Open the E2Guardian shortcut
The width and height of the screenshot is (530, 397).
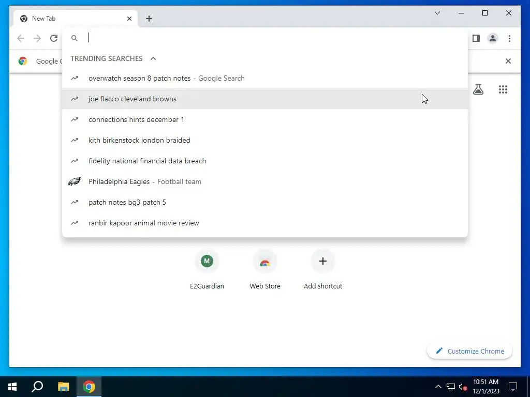pyautogui.click(x=207, y=270)
